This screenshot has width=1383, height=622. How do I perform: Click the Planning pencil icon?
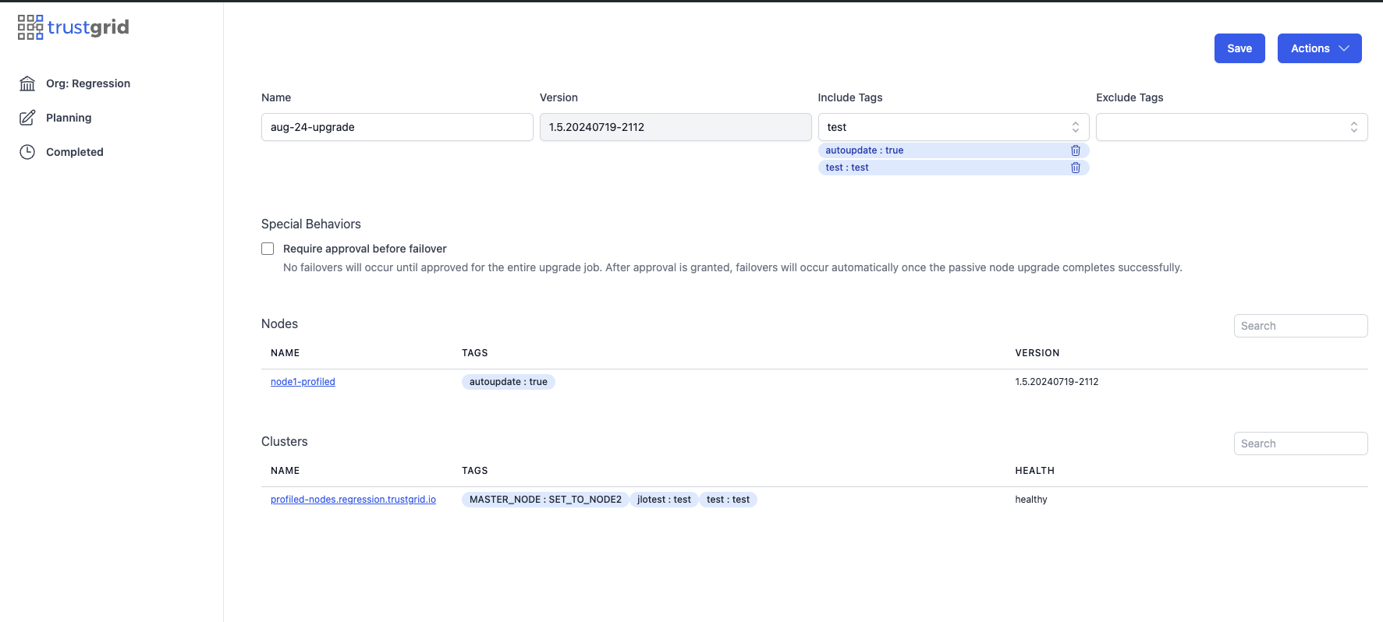[x=27, y=118]
